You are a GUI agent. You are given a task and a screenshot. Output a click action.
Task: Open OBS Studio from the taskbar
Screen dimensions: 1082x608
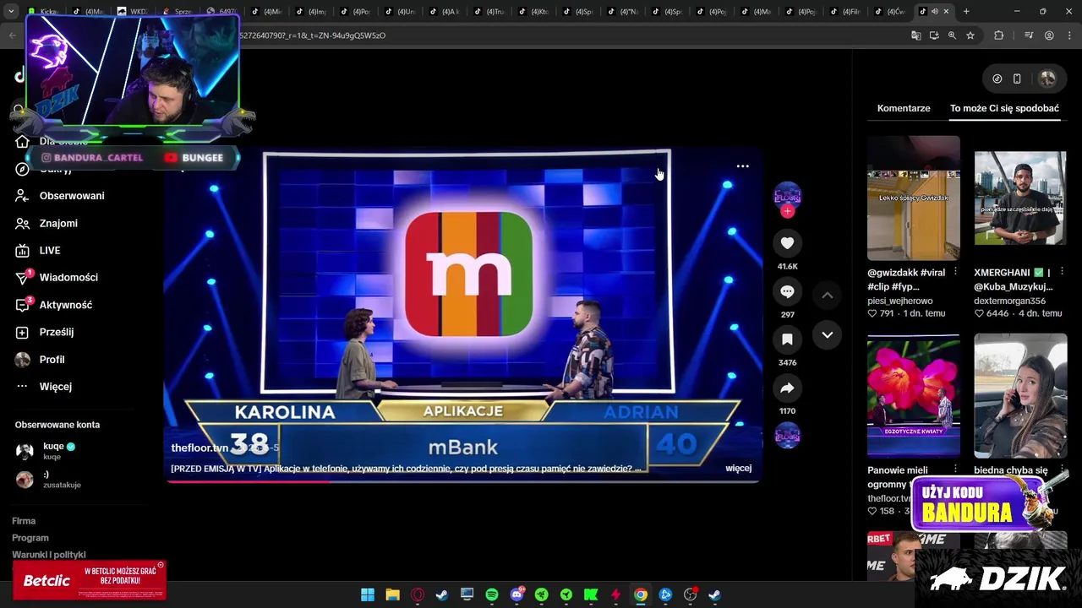[x=691, y=595]
